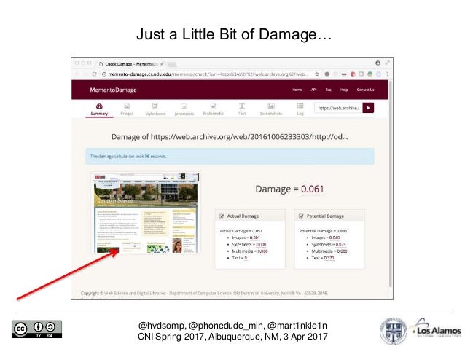Click 'CNI Spring 2017, Albuquerque' line
The width and height of the screenshot is (465, 349).
click(x=232, y=337)
